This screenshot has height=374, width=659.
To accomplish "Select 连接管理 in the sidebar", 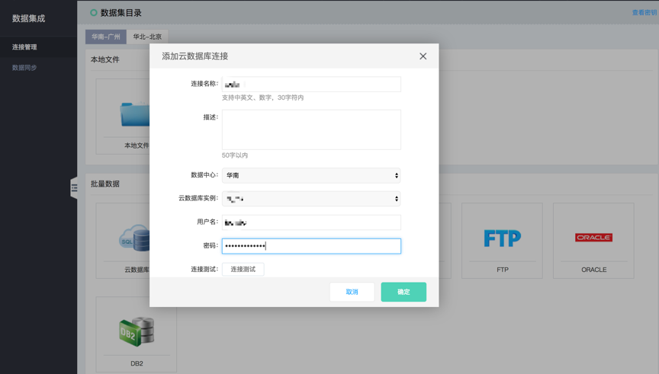I will pos(24,47).
